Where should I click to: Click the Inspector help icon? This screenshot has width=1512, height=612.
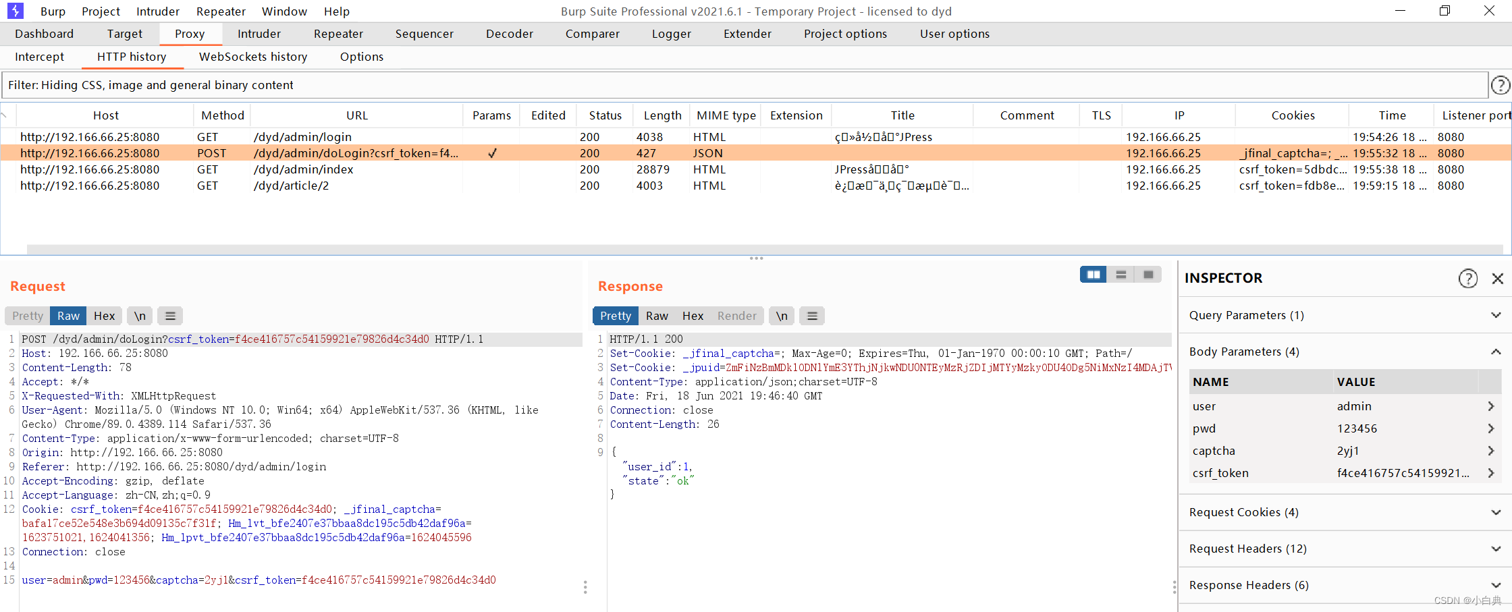[x=1468, y=278]
